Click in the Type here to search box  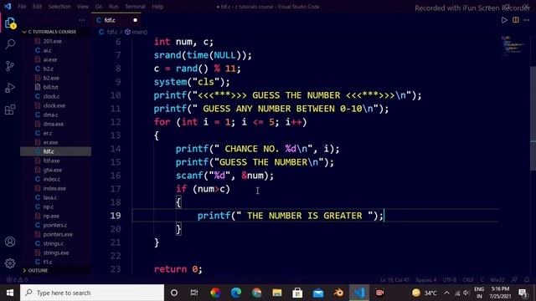click(92, 293)
